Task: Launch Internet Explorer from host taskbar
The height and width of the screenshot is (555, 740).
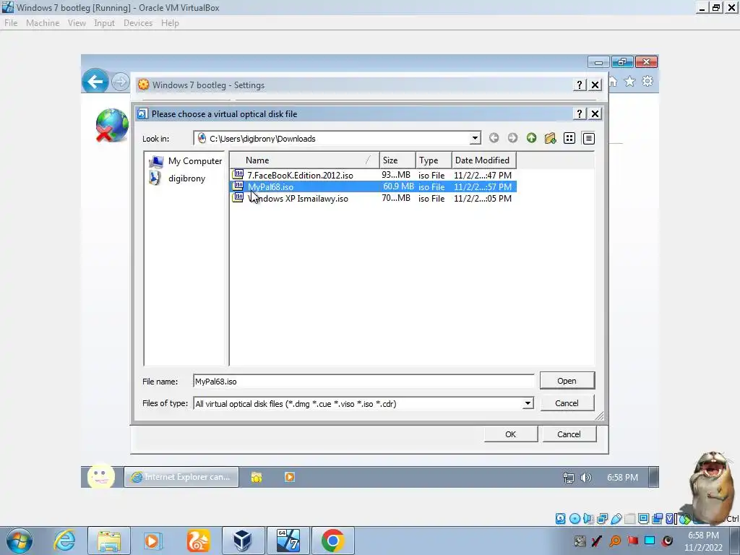Action: tap(64, 541)
